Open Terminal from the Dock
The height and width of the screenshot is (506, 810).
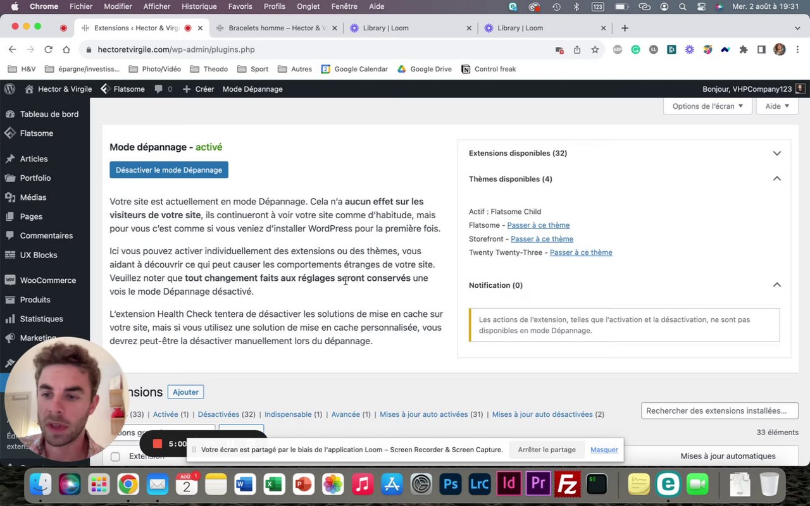click(597, 484)
